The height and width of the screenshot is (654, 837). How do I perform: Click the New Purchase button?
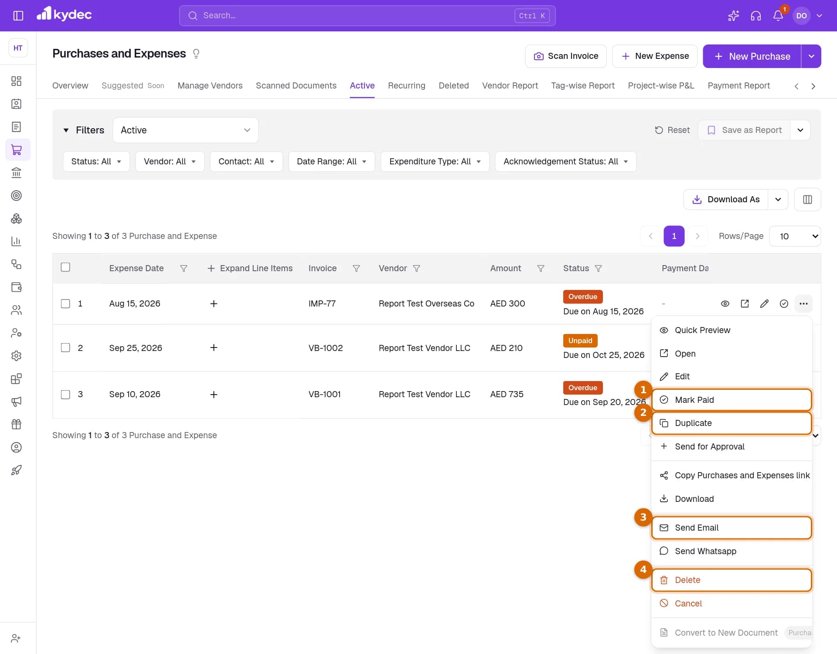(752, 56)
